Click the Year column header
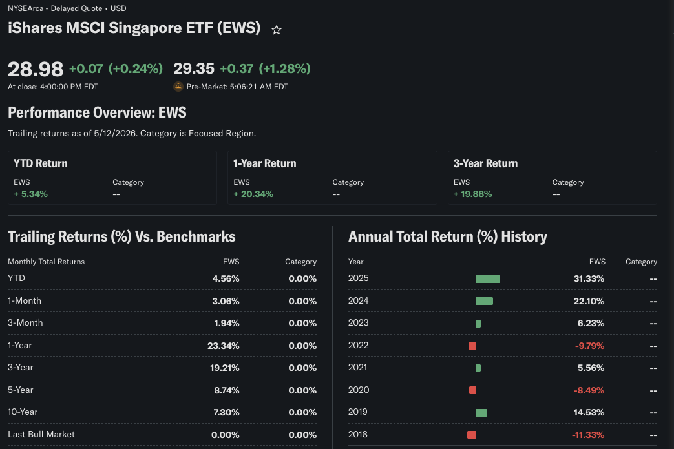 coord(355,262)
